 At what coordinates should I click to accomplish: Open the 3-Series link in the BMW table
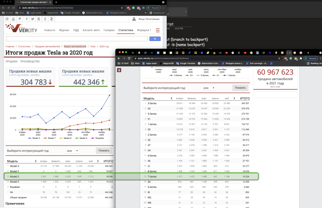coord(152,103)
